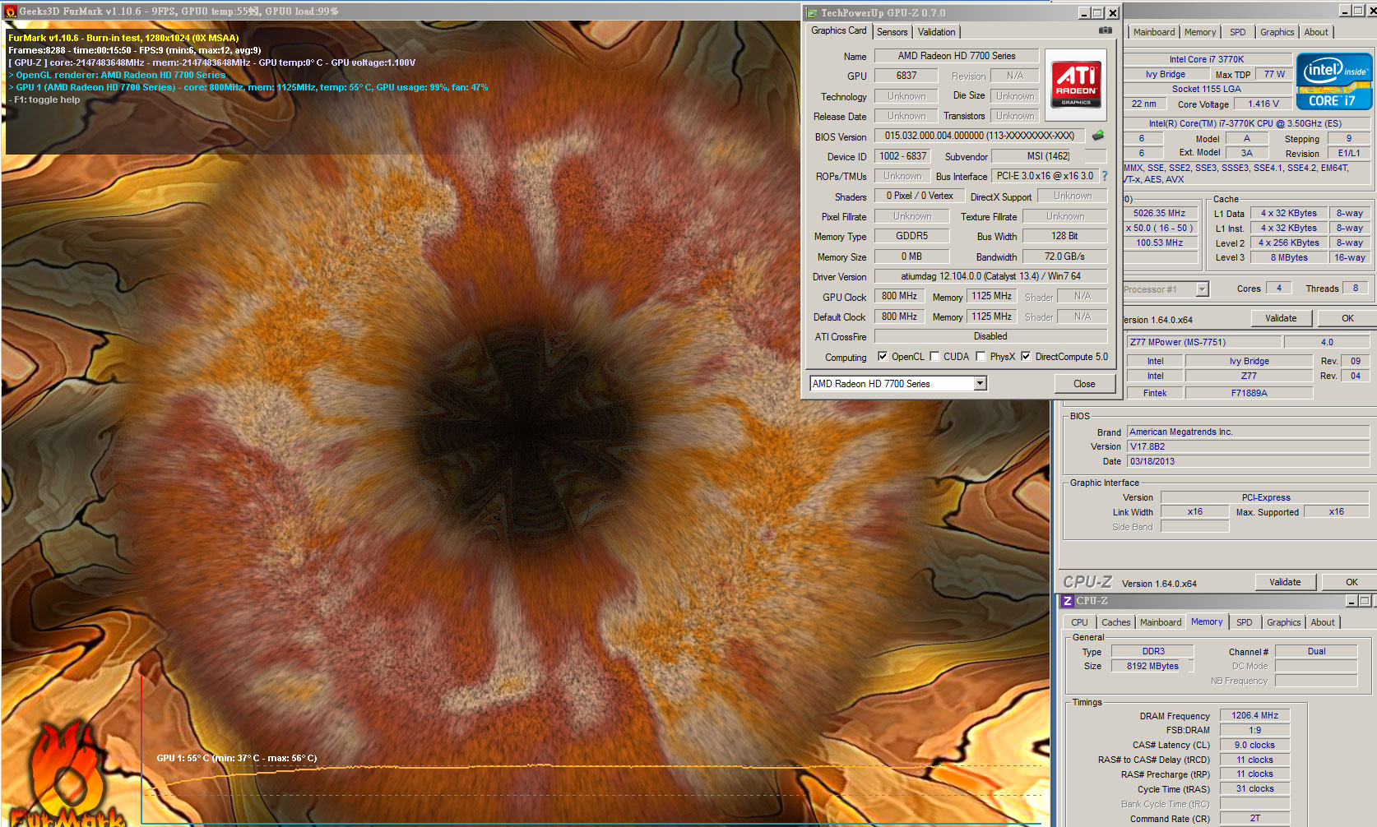Select the Graphics Card tab in GPU-Z
1377x827 pixels.
point(838,30)
